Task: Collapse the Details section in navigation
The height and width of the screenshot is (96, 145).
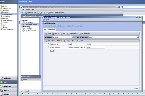Action: [x=22, y=20]
